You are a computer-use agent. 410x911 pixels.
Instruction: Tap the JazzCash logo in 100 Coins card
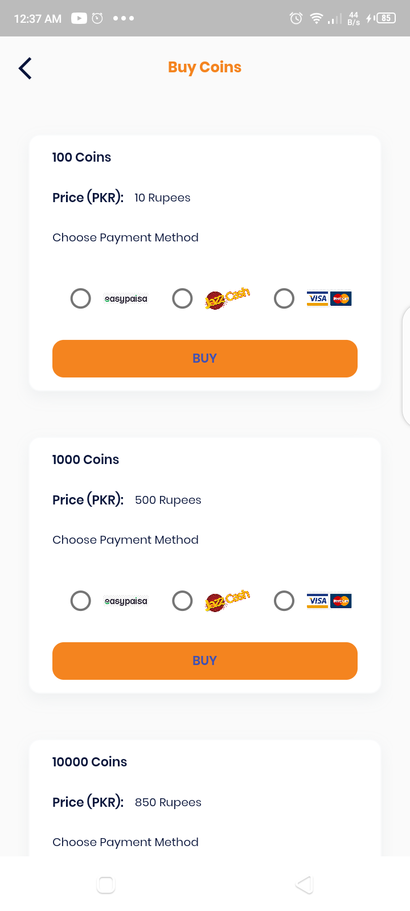click(x=227, y=298)
